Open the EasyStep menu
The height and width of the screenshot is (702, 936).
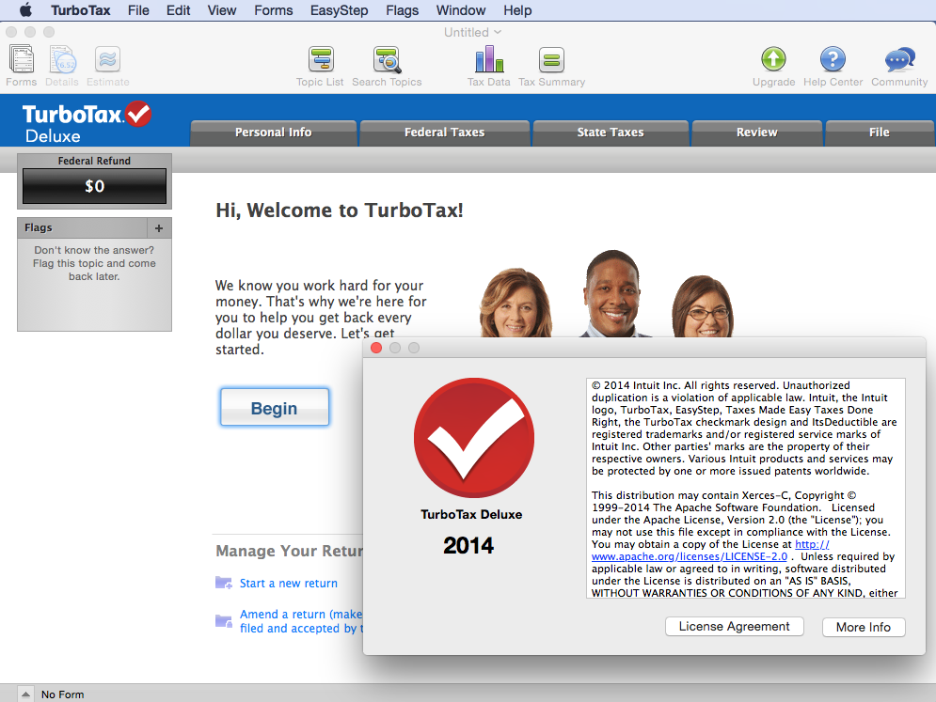pyautogui.click(x=339, y=10)
